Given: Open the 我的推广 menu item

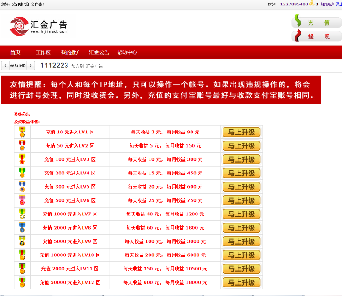Looking at the screenshot, I should 71,52.
